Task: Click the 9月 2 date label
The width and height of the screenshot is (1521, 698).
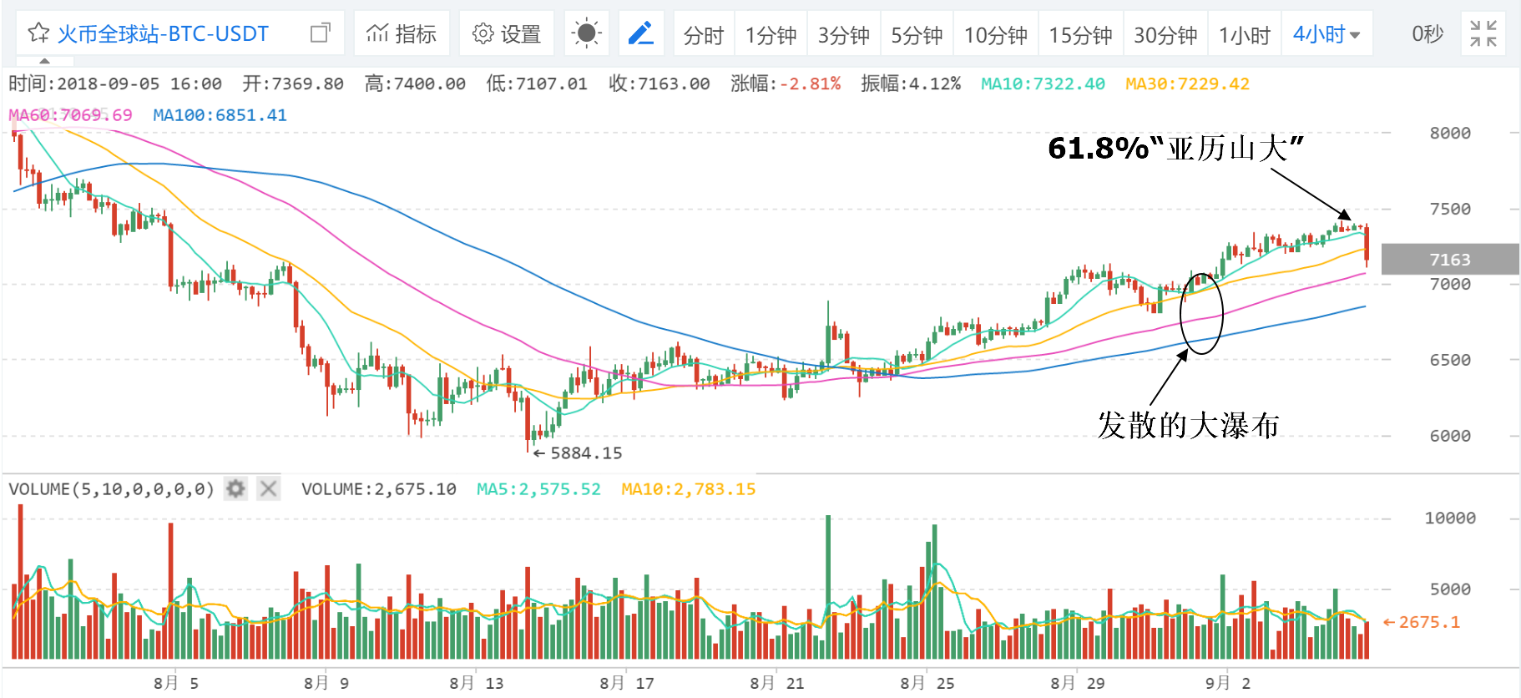Action: pos(1228,683)
